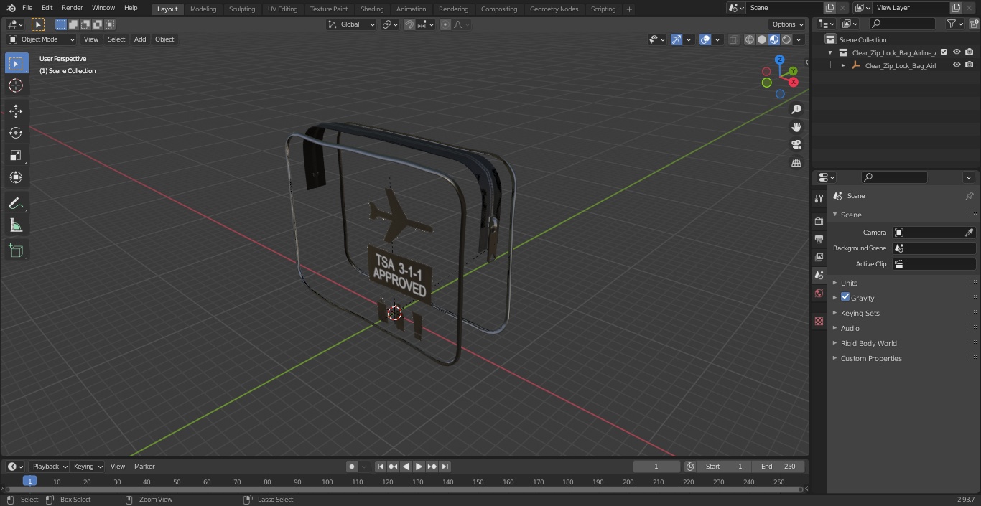Screen dimensions: 981x506
Task: Open the Output properties tab
Action: (819, 239)
